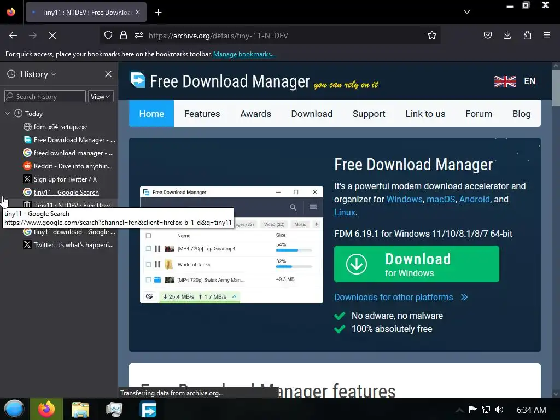Screen dimensions: 560x420
Task: Open the Link to us page
Action: [x=425, y=114]
